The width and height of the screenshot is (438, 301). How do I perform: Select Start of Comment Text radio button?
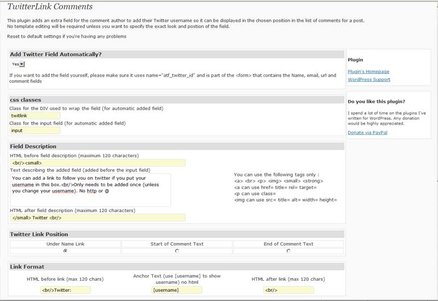pos(176,251)
